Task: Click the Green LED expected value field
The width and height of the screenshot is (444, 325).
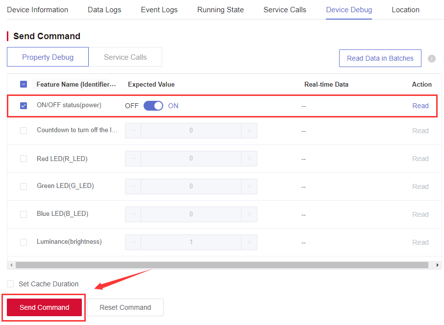Action: pos(191,186)
